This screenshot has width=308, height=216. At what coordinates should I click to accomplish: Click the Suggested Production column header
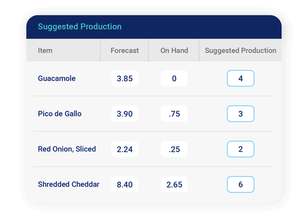[x=240, y=50]
